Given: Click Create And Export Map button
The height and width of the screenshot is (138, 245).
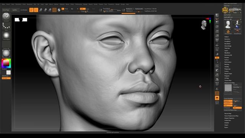Looking at the screenshot, I should (233, 110).
